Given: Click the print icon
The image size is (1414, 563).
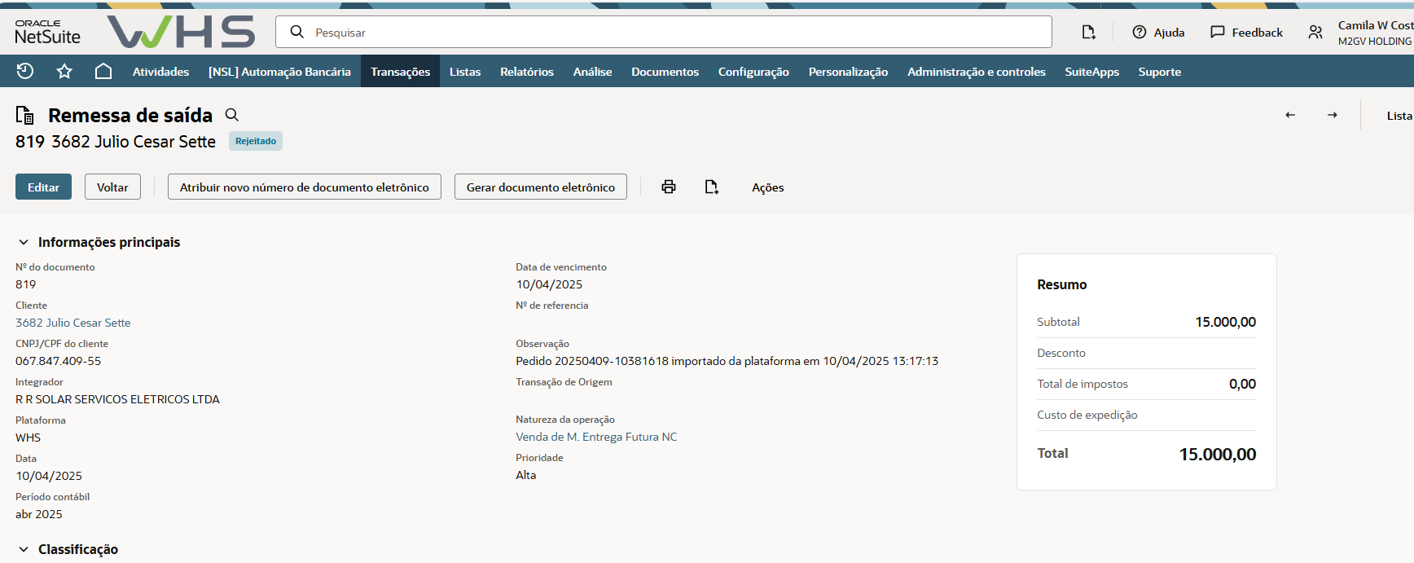Looking at the screenshot, I should [669, 187].
